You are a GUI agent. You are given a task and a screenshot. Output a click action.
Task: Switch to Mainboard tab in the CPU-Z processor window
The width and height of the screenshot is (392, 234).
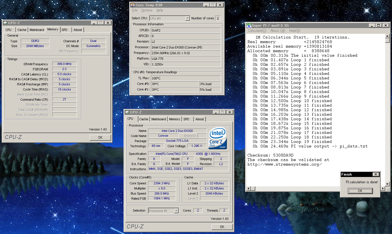[159, 119]
